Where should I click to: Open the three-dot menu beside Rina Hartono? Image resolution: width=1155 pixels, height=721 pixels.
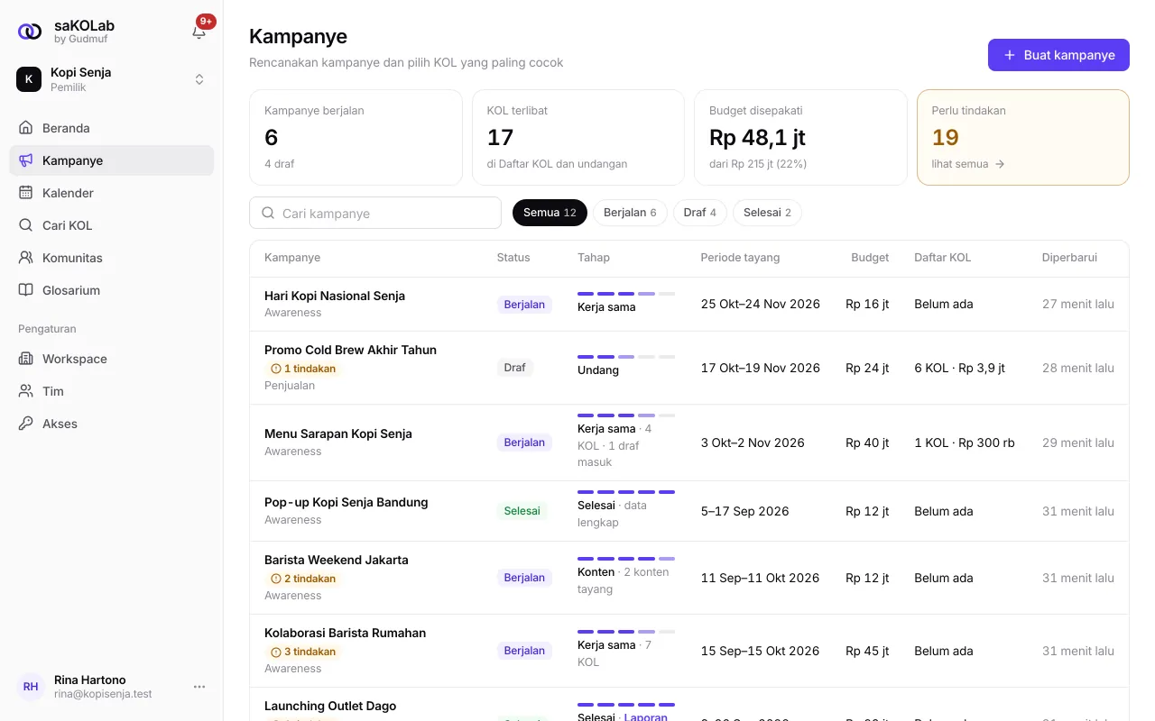[x=199, y=687]
